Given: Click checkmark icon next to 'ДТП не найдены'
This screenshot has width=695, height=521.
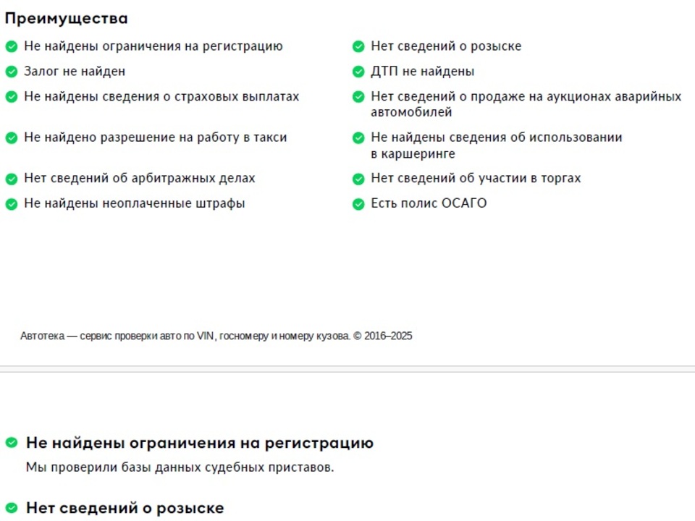Looking at the screenshot, I should [358, 72].
